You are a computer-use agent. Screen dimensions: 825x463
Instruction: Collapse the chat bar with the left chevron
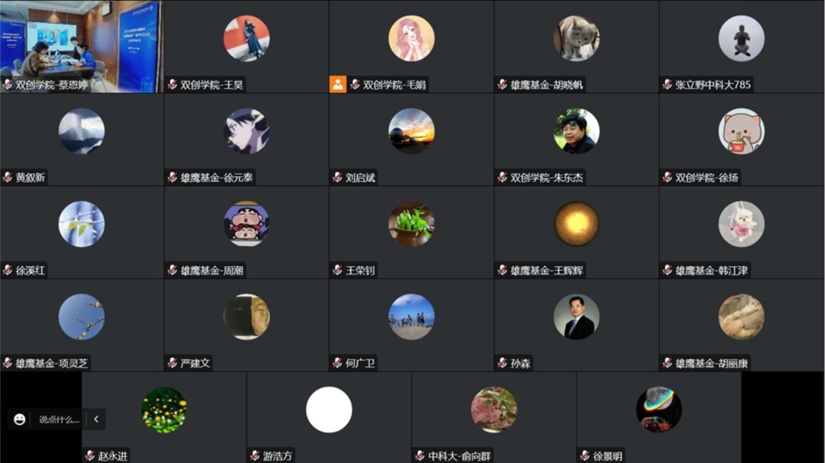[x=96, y=419]
